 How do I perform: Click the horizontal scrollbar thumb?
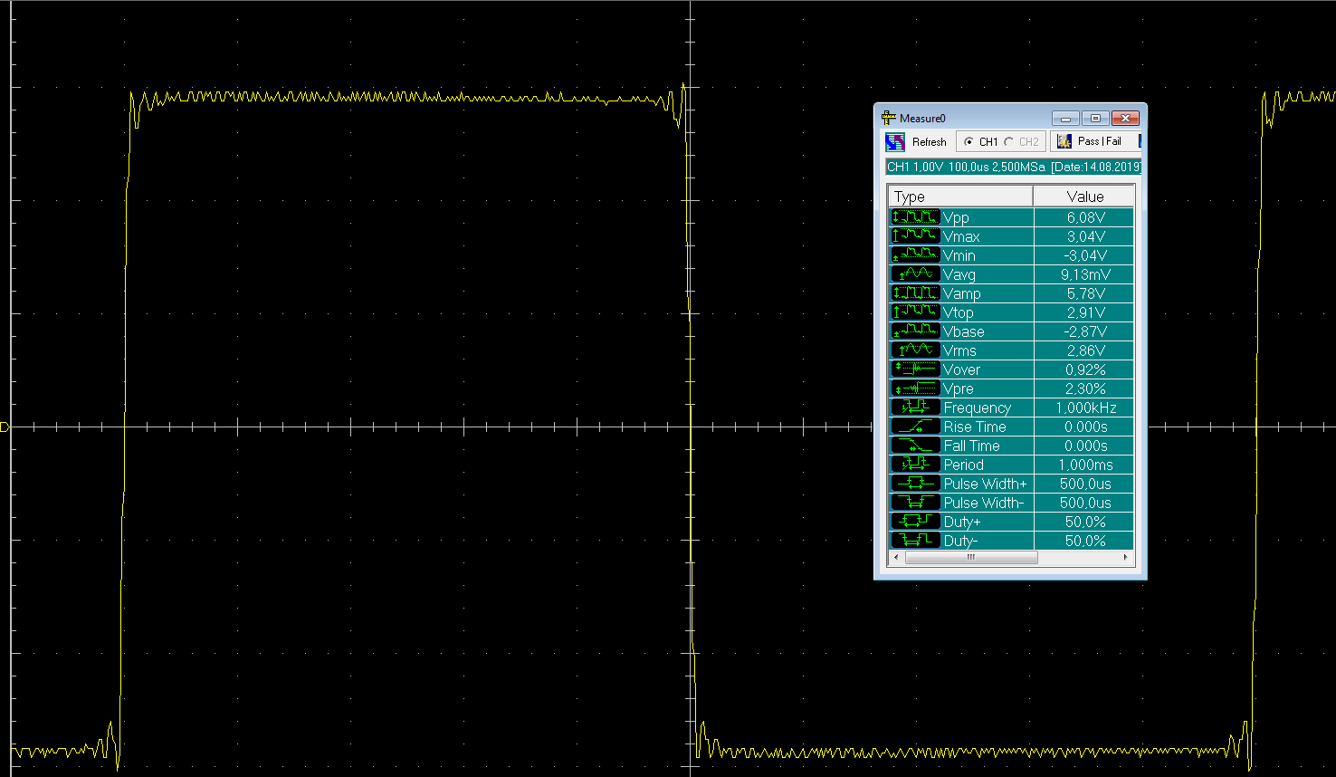tap(970, 558)
